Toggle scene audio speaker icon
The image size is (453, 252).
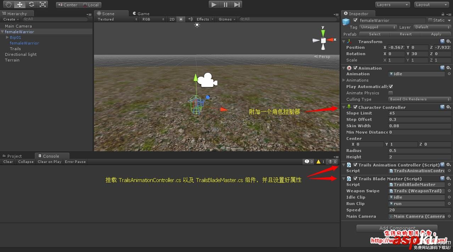click(x=190, y=19)
